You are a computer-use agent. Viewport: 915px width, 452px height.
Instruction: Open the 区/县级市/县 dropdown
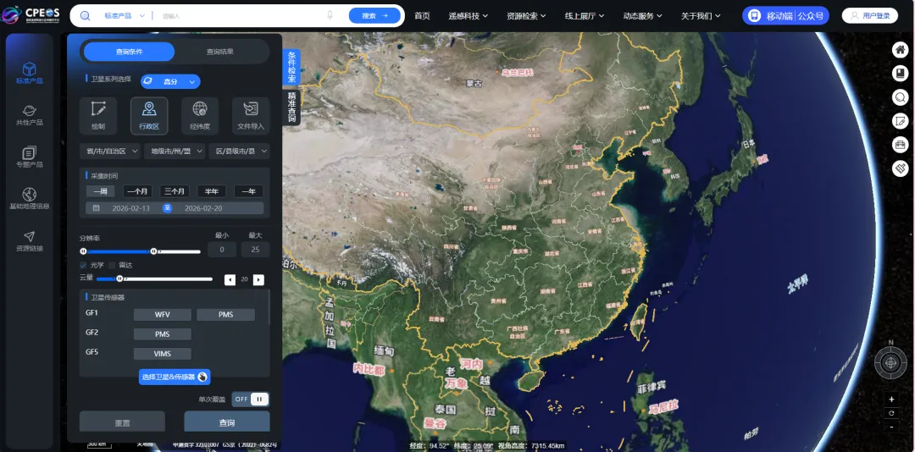pos(239,151)
